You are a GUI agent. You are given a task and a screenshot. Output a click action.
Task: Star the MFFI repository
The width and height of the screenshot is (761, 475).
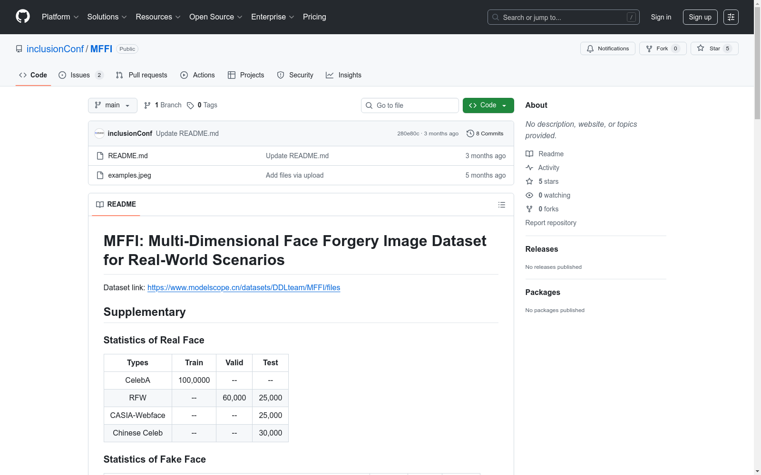click(x=714, y=48)
